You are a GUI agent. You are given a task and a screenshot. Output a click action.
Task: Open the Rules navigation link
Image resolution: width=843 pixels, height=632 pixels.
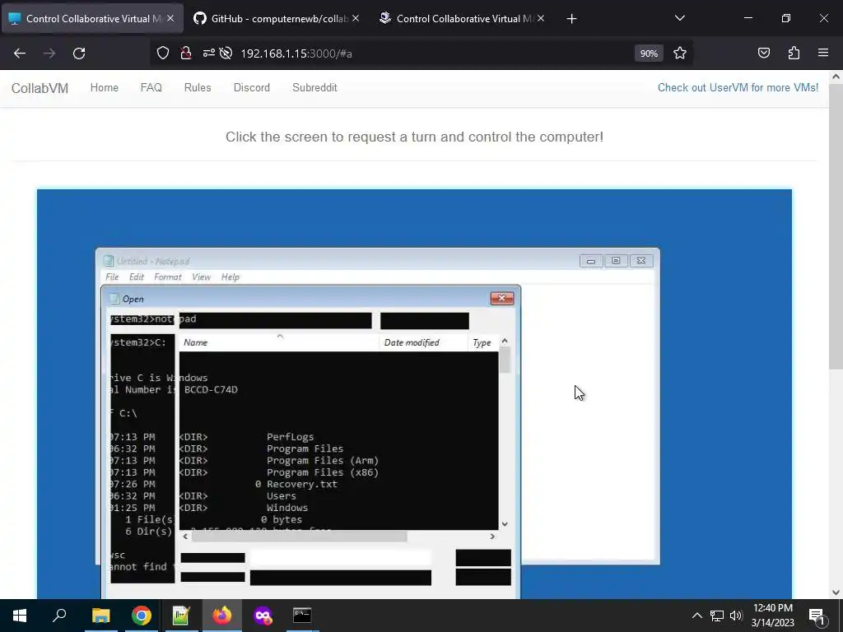tap(198, 87)
